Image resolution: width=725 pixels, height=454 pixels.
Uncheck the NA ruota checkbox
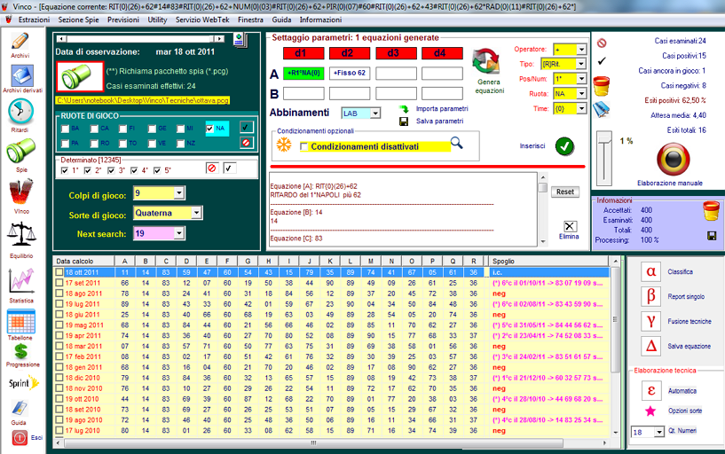(x=210, y=129)
